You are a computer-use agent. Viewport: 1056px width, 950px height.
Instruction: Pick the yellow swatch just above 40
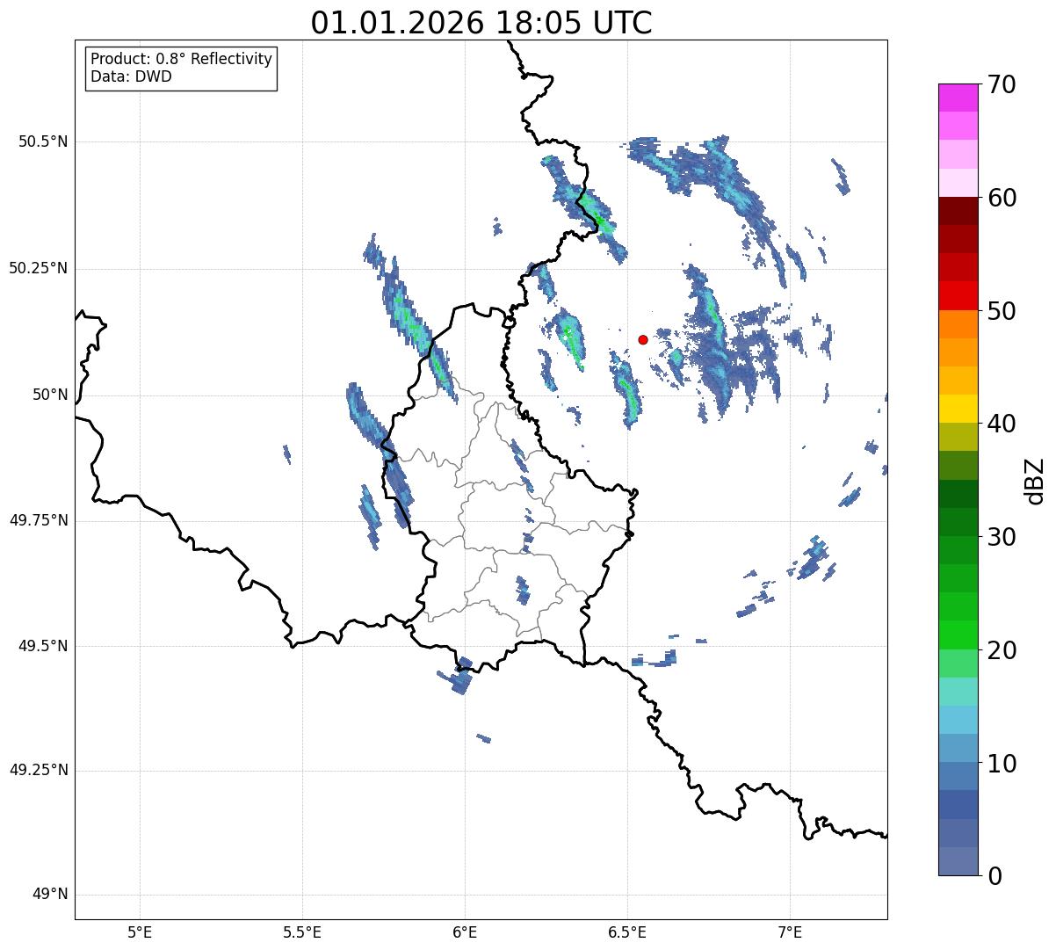pos(958,409)
